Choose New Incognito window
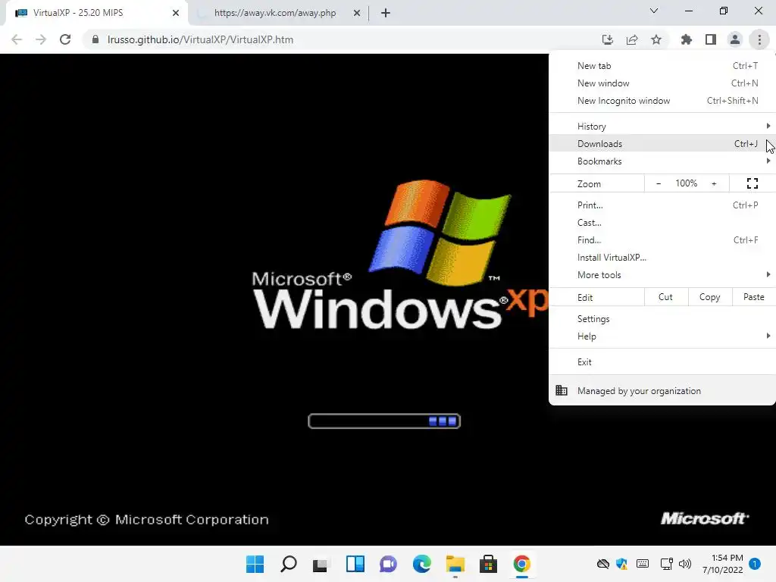The height and width of the screenshot is (582, 776). [662, 101]
